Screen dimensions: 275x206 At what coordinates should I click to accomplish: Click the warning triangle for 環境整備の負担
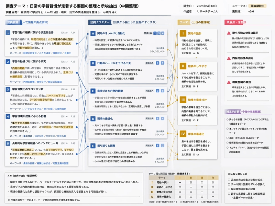[x=229, y=82]
